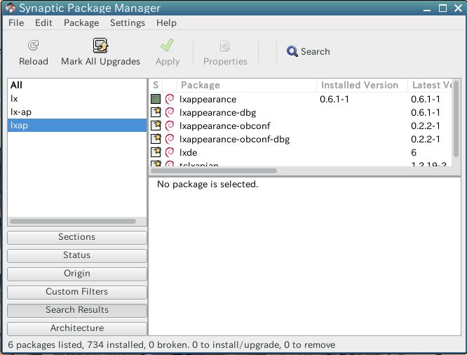Click the Origin button
Image resolution: width=467 pixels, height=355 pixels.
pos(77,274)
